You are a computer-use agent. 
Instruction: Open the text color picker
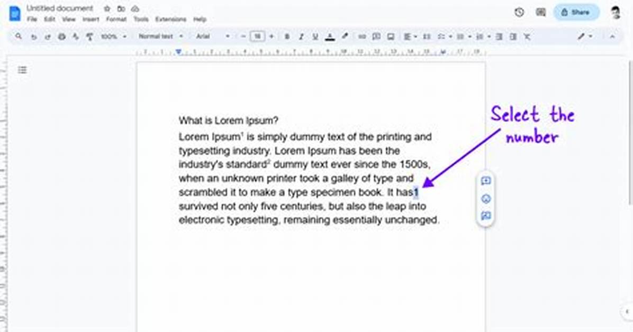[x=330, y=36]
